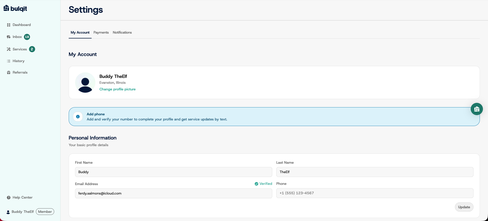This screenshot has width=488, height=221.
Task: Focus the First Name field
Action: (x=174, y=172)
